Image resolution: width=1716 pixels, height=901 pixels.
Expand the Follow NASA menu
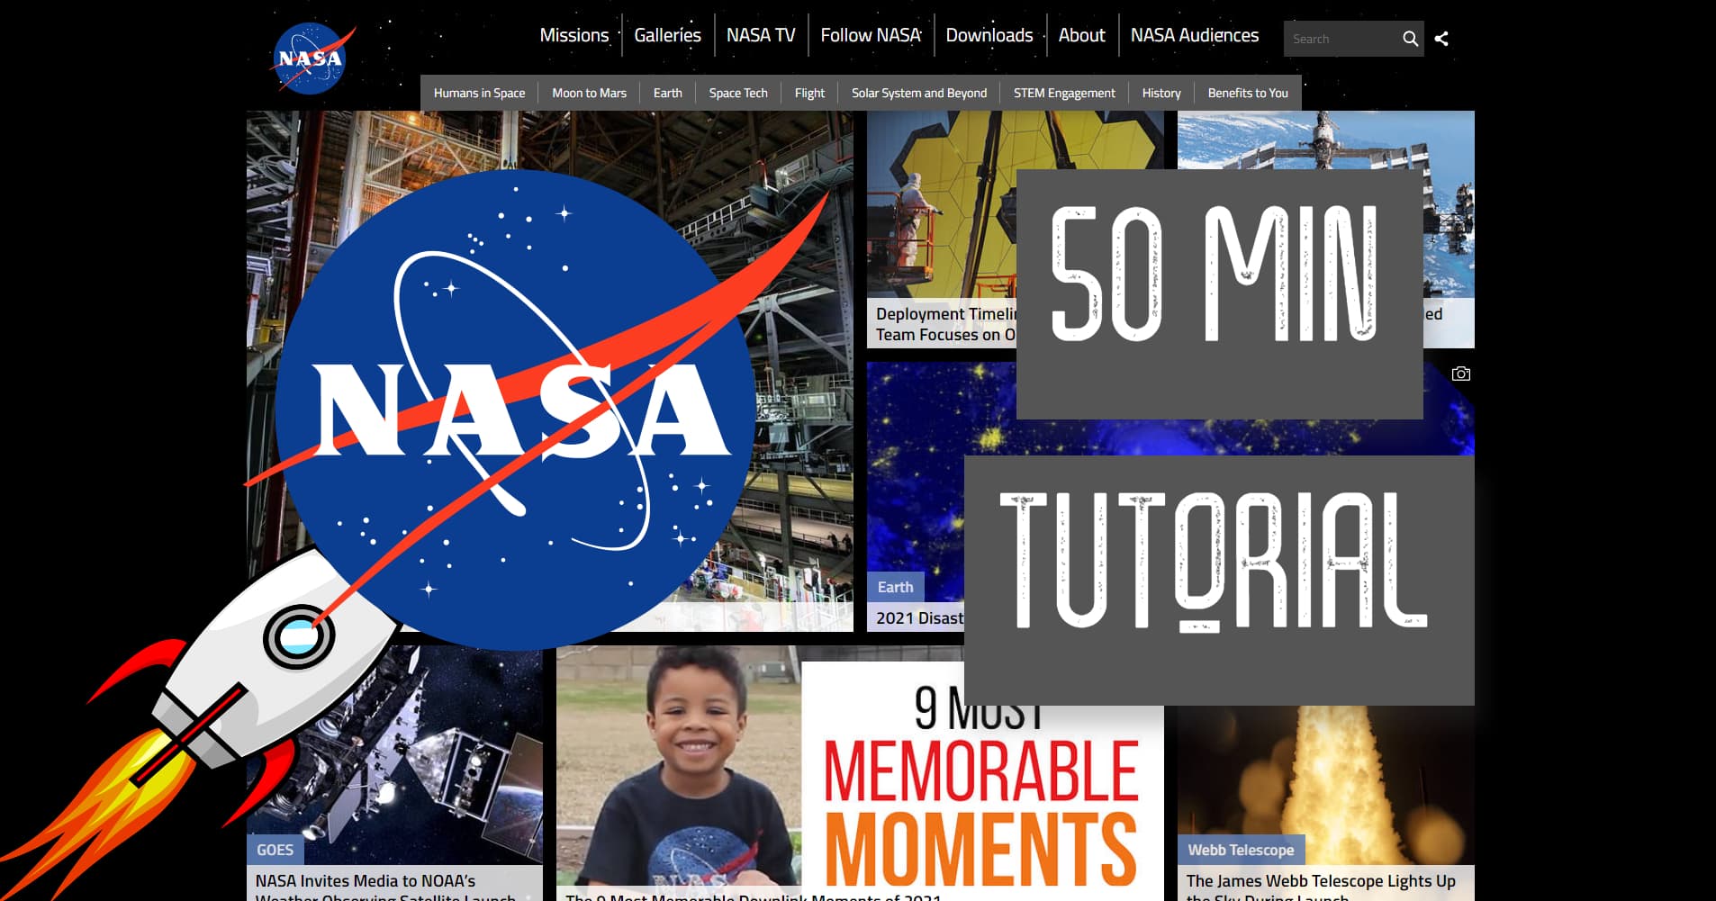click(870, 35)
